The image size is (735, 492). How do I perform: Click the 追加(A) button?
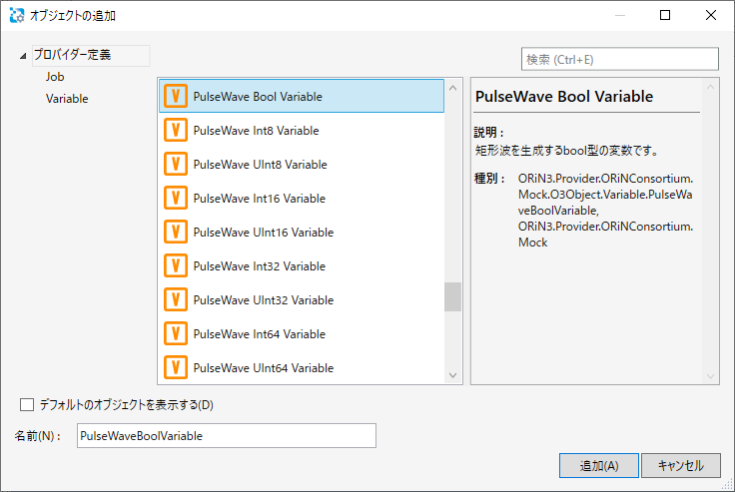[598, 465]
